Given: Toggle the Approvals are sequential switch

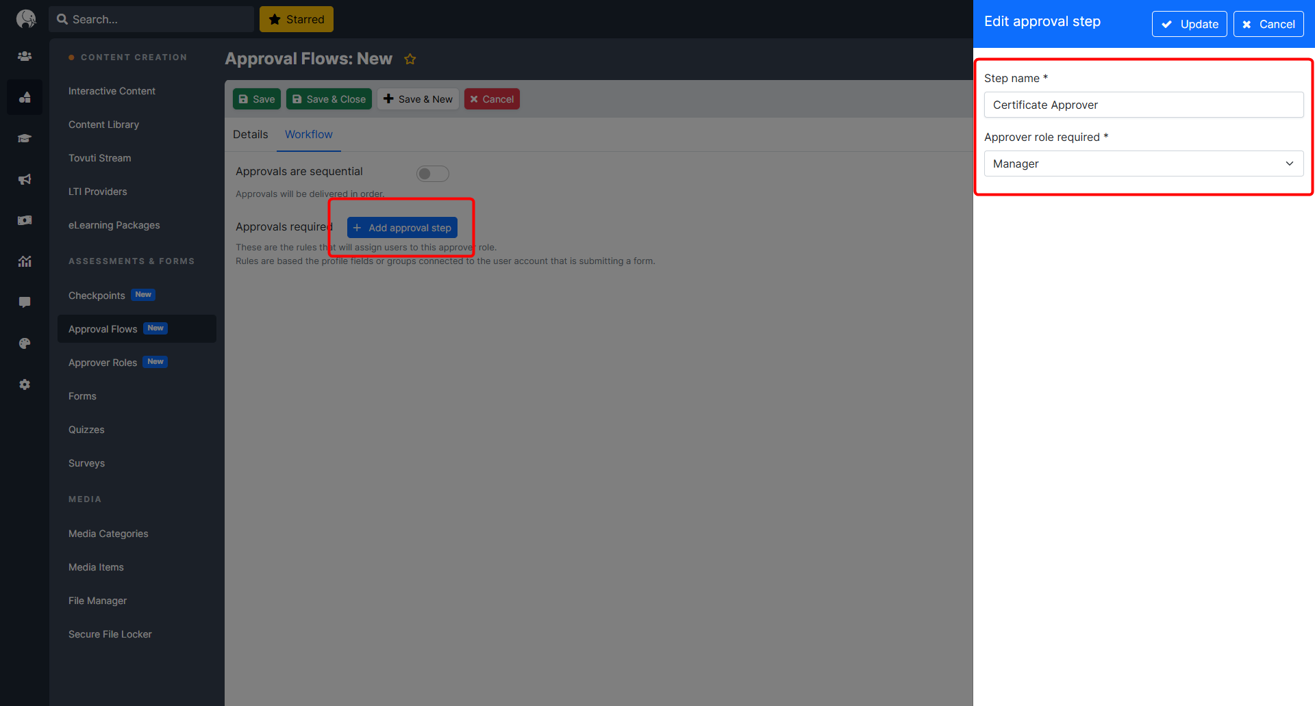Looking at the screenshot, I should [x=432, y=174].
